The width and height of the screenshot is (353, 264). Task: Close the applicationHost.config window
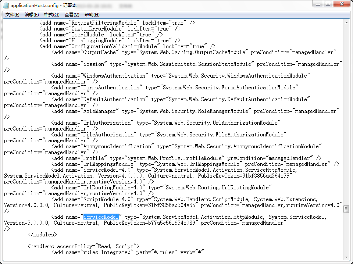340,4
